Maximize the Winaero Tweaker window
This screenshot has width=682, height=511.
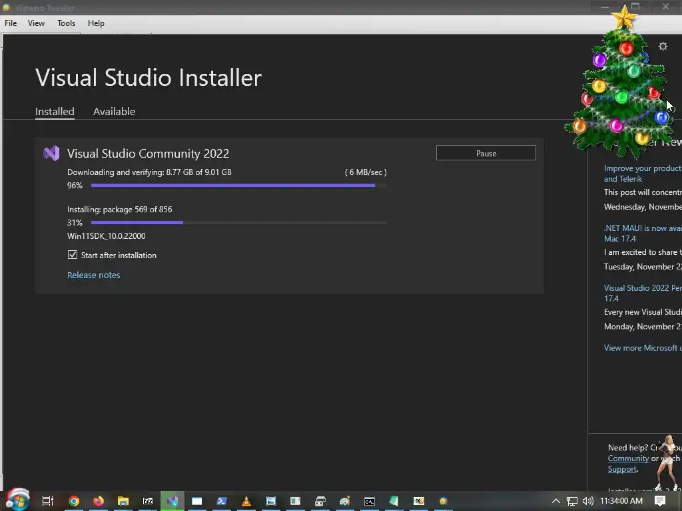pos(635,7)
